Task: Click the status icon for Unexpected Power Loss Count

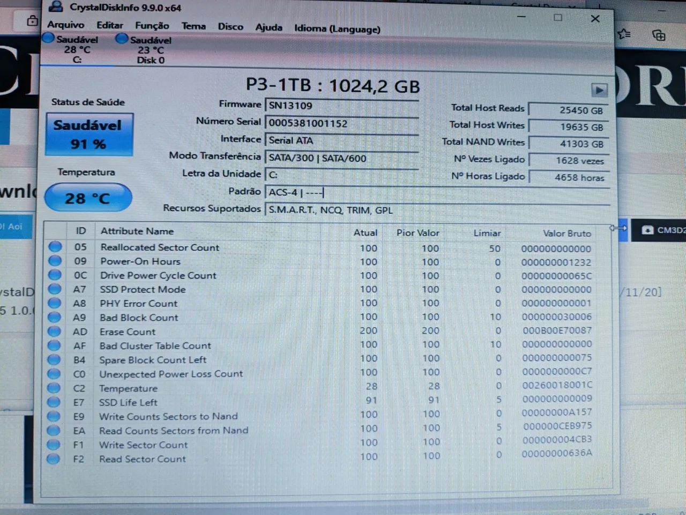Action: click(x=54, y=373)
